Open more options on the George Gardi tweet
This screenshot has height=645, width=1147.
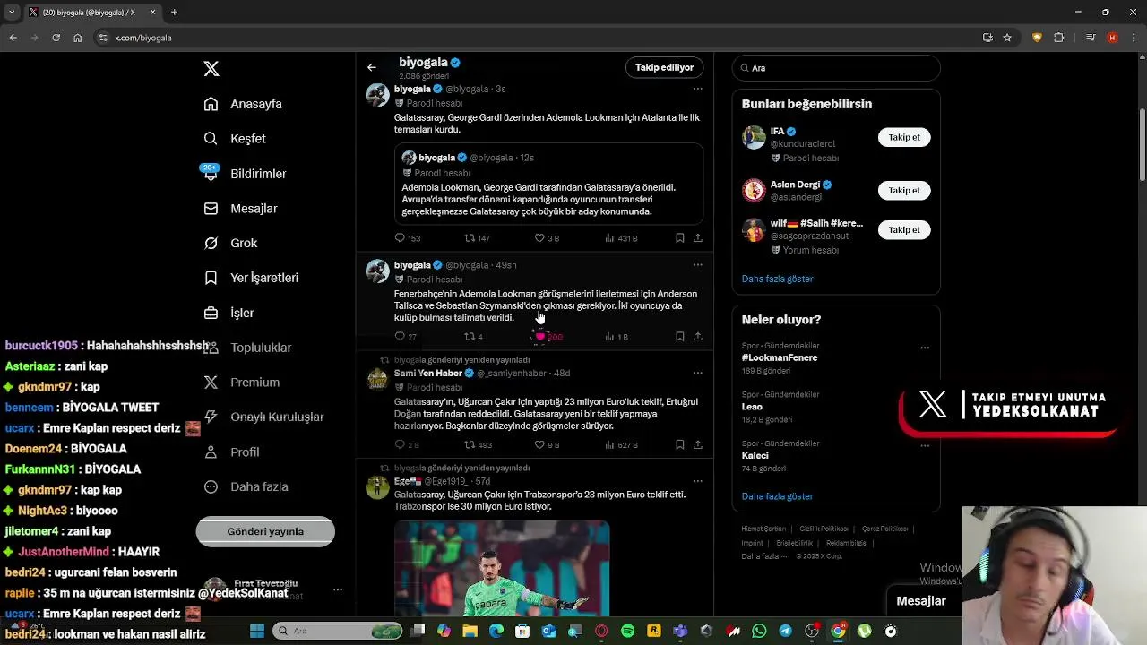(x=698, y=89)
